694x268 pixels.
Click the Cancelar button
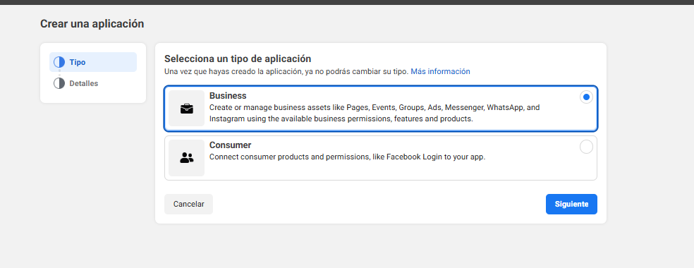point(188,205)
